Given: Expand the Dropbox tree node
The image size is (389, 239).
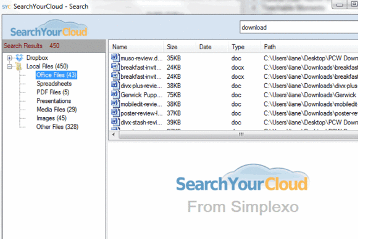Looking at the screenshot, I should [9, 58].
